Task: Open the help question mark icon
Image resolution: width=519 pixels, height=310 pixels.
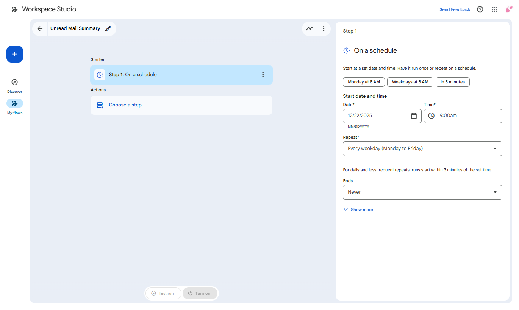Action: tap(480, 9)
